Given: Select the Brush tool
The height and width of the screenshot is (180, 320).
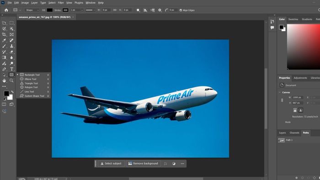Looking at the screenshot, I should coord(4,46).
